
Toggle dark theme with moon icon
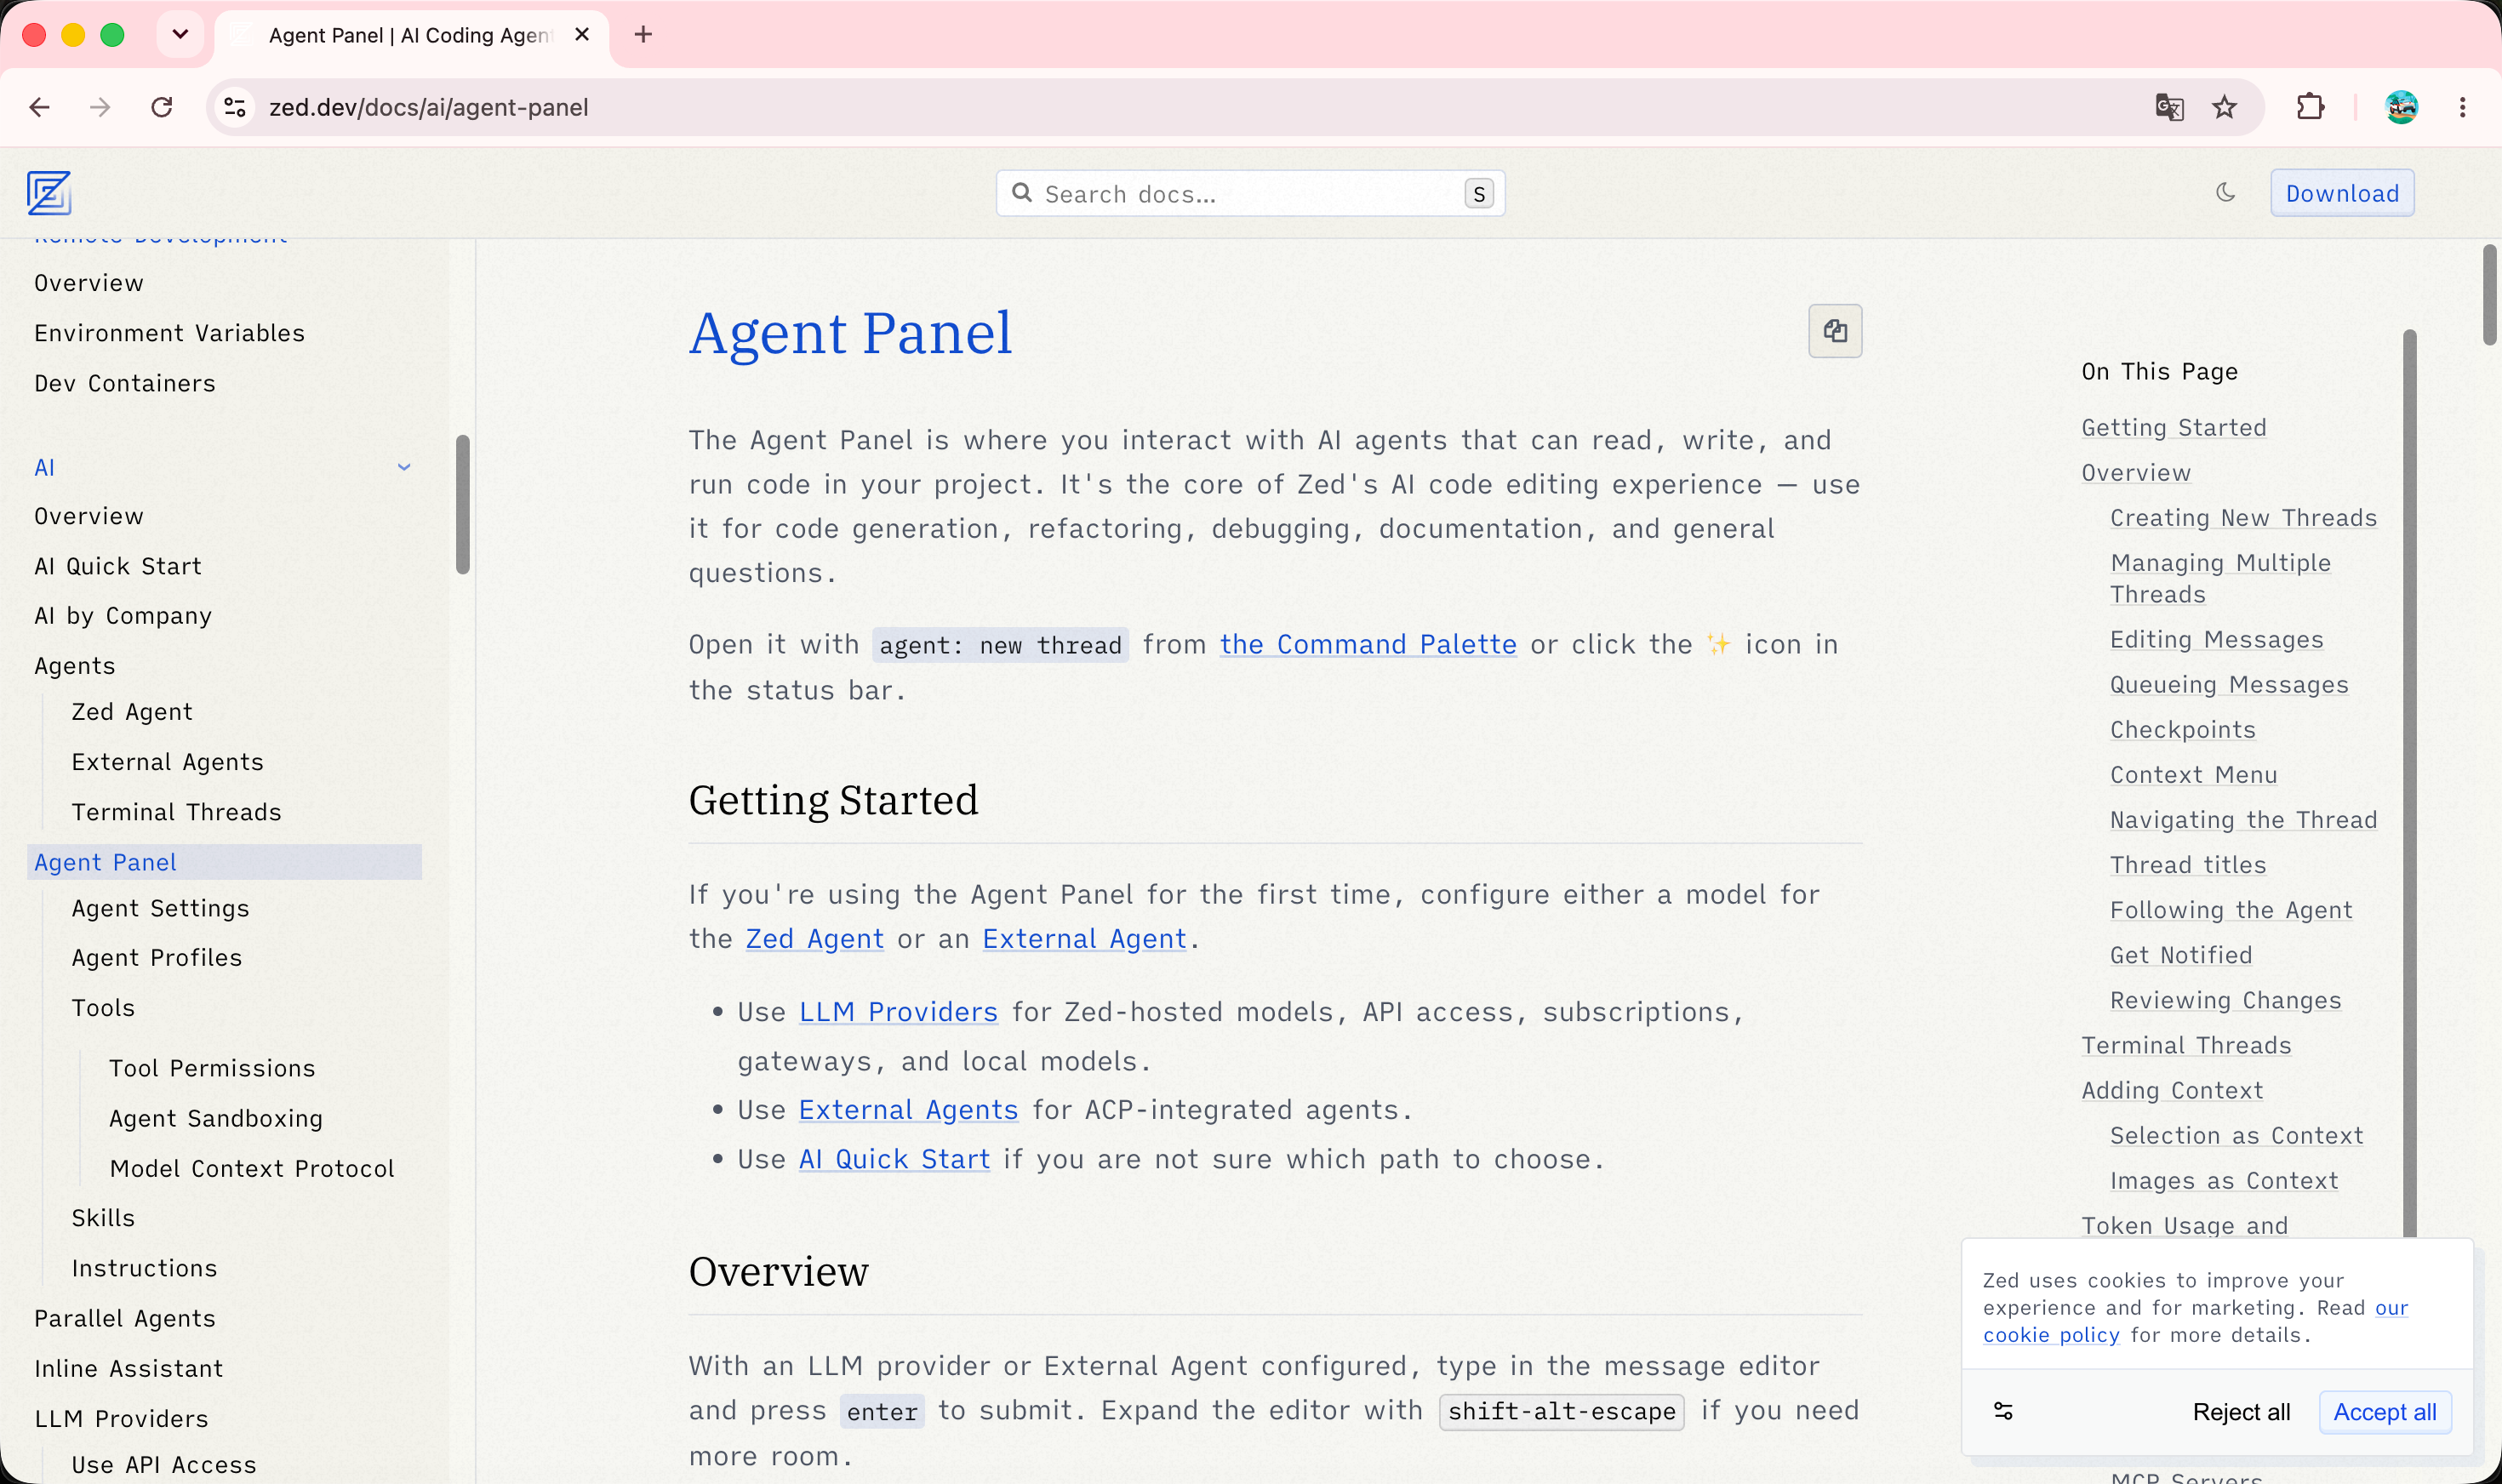[2225, 192]
